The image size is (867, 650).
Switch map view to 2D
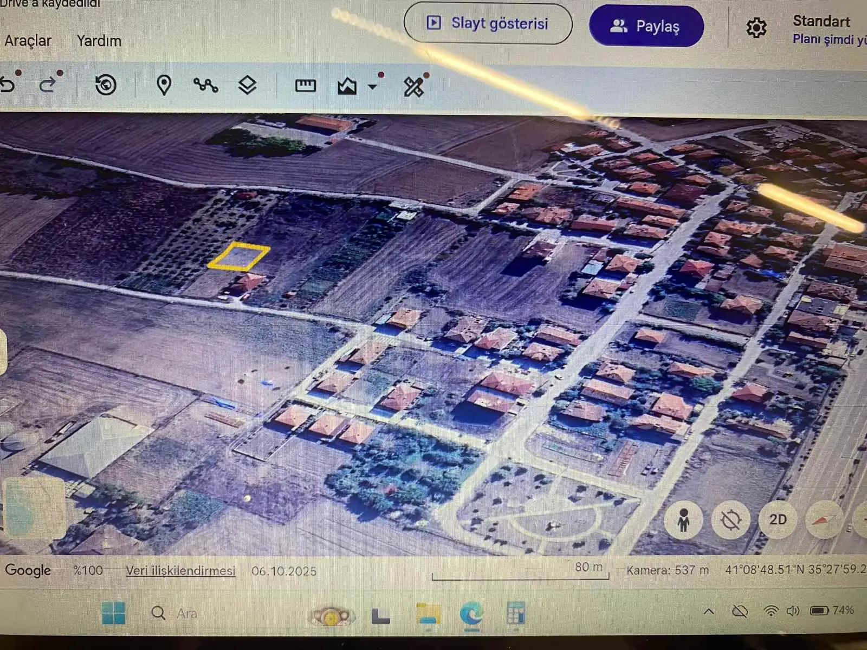click(x=778, y=519)
